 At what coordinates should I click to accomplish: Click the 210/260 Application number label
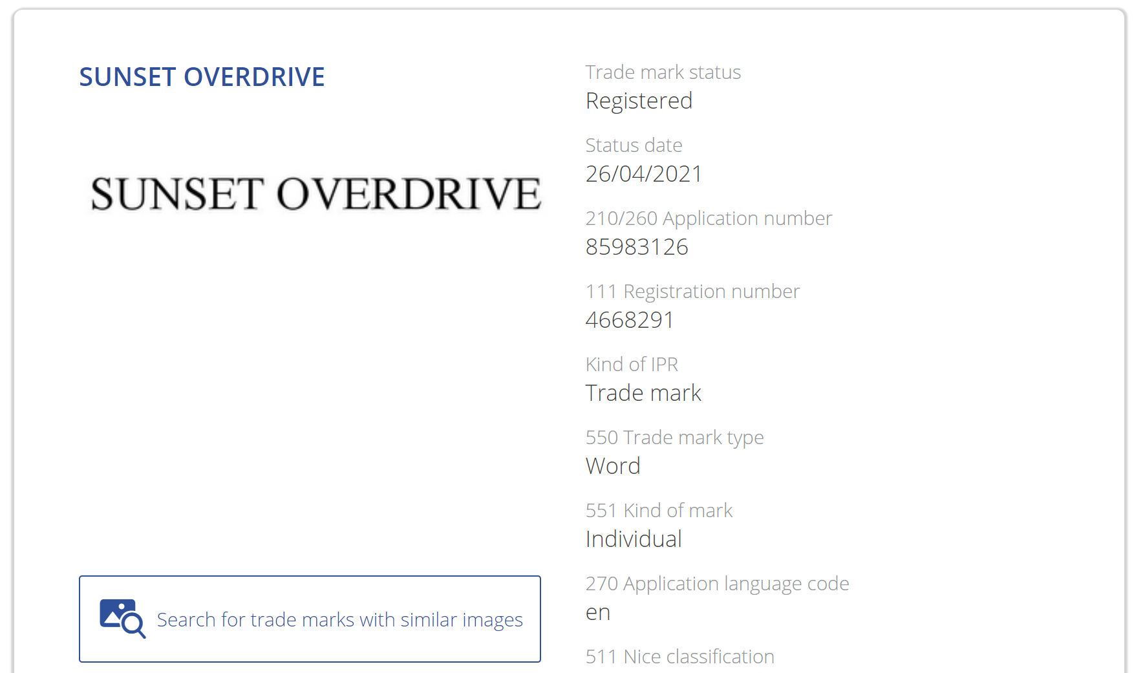tap(709, 219)
